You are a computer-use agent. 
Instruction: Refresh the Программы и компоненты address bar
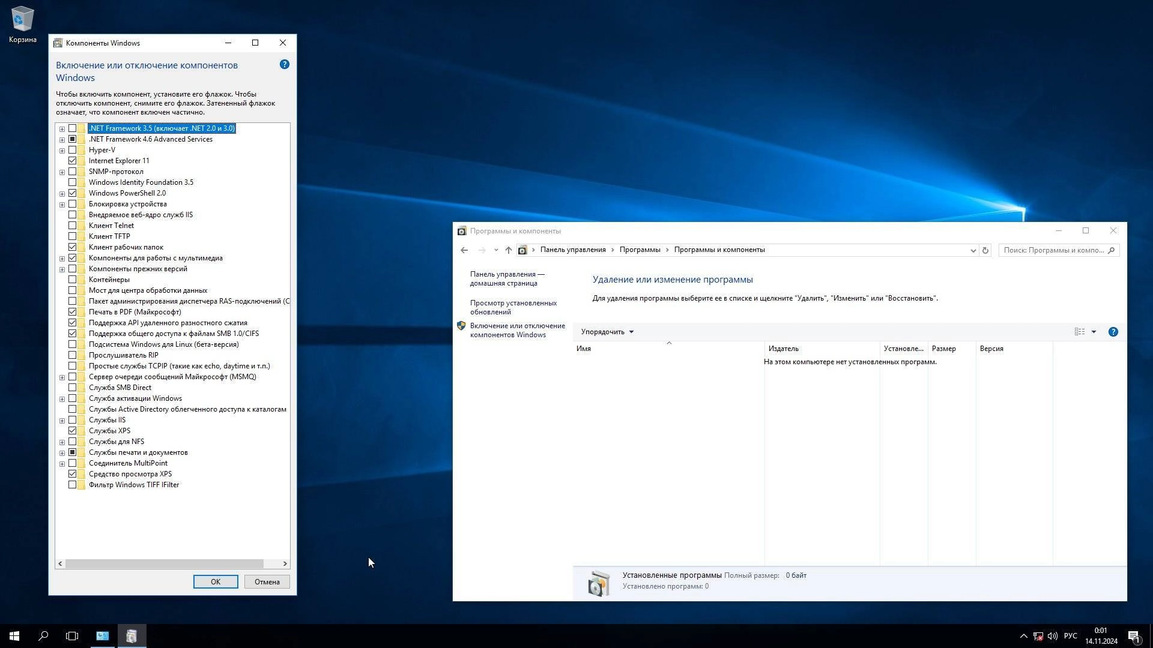tap(985, 250)
